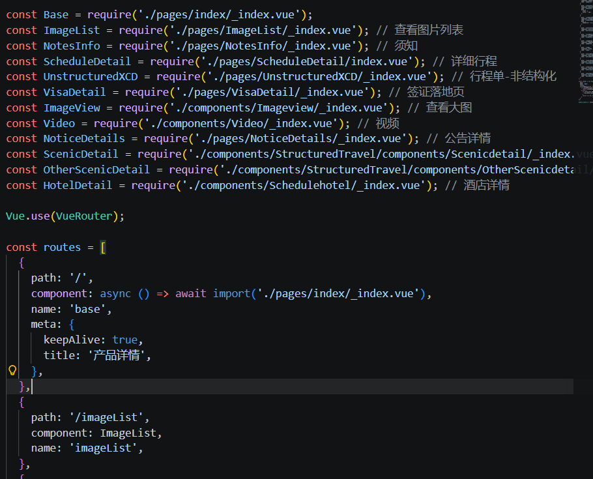Click the "async" keyword

coord(116,294)
